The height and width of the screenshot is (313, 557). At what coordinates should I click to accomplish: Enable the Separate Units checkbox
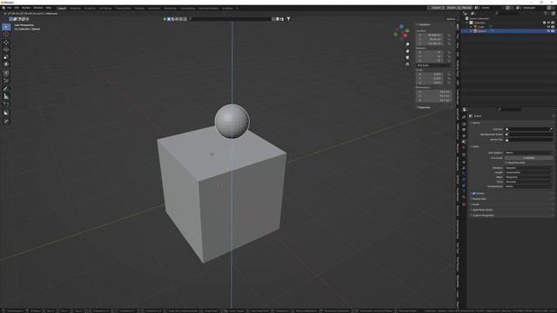(x=507, y=163)
